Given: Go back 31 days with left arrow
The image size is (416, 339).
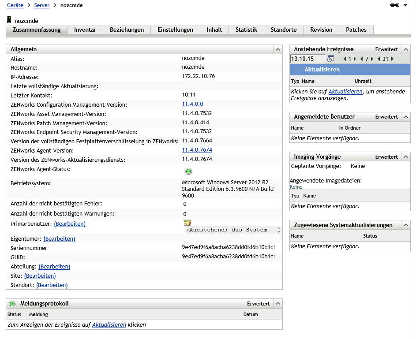Looking at the screenshot, I should tap(379, 59).
